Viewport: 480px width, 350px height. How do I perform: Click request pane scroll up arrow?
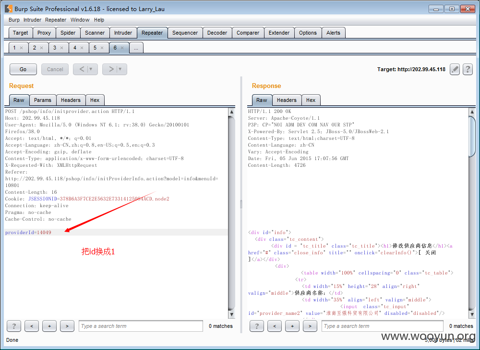click(x=232, y=112)
